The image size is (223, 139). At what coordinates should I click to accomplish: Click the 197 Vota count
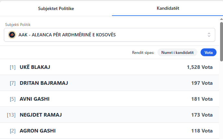pos(202,83)
